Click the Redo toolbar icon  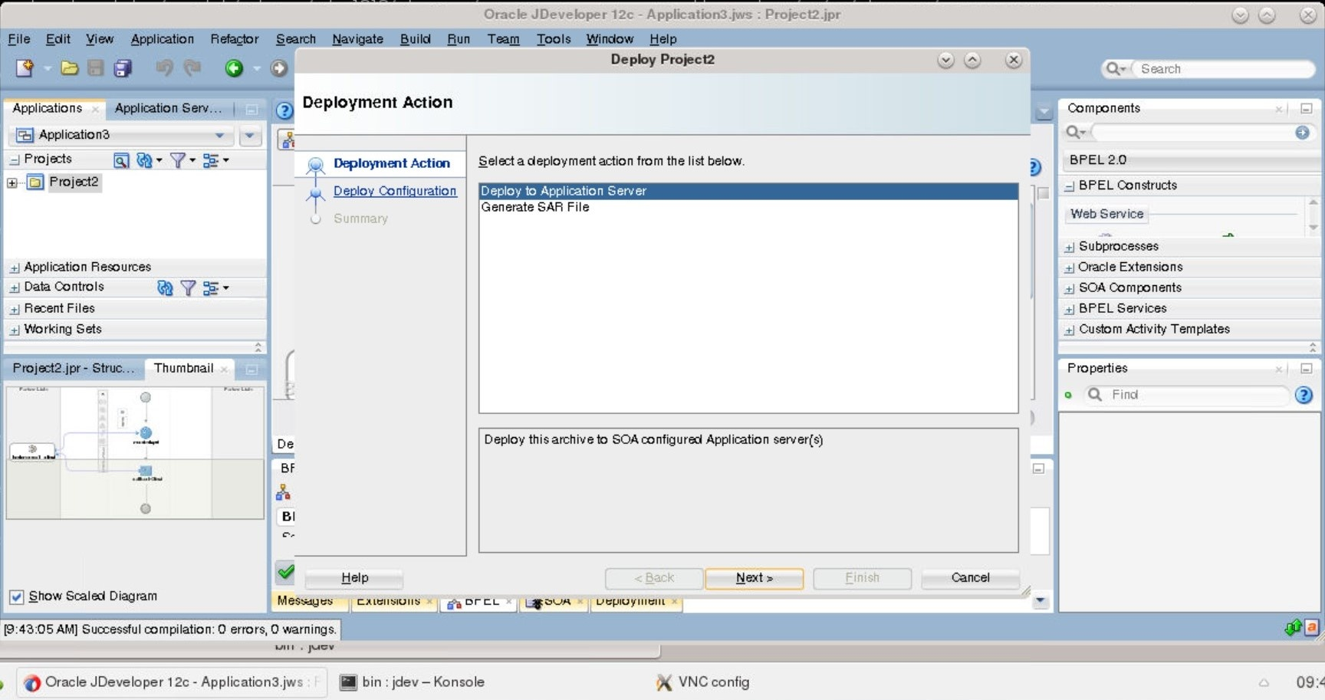(192, 68)
